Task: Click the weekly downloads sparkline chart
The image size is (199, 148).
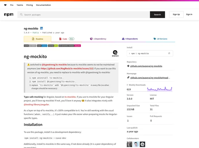Action: tap(160, 89)
